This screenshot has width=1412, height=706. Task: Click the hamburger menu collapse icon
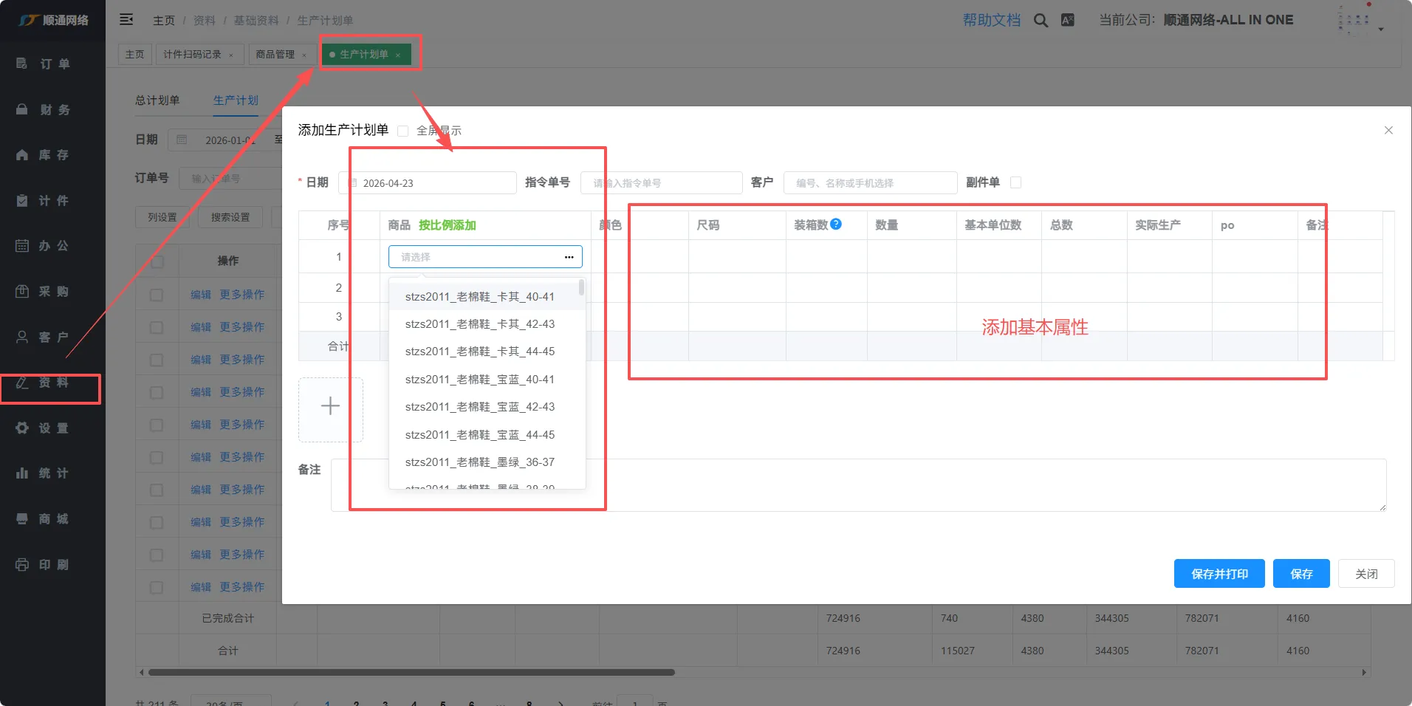[x=126, y=20]
